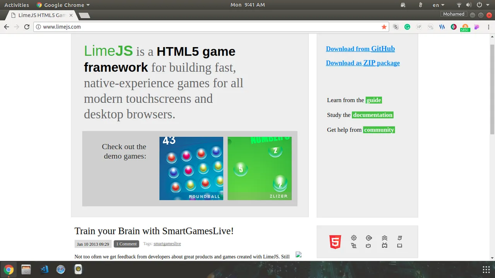Open the green documentation link
Image resolution: width=495 pixels, height=278 pixels.
coord(373,115)
